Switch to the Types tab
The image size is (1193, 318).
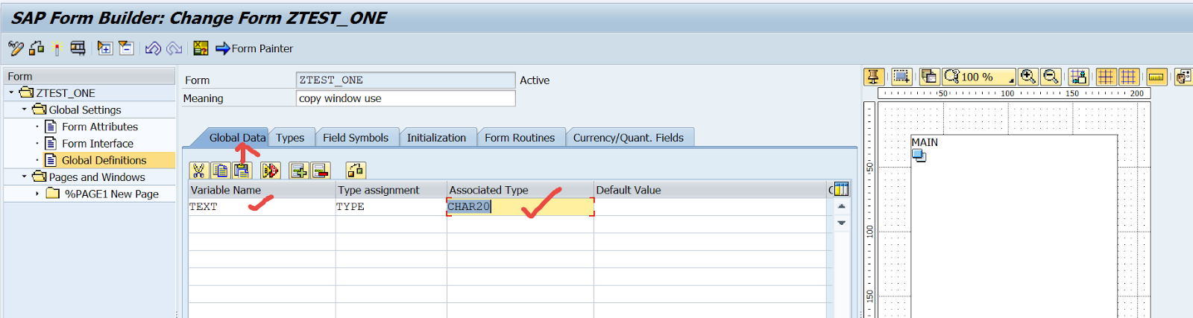click(x=290, y=138)
